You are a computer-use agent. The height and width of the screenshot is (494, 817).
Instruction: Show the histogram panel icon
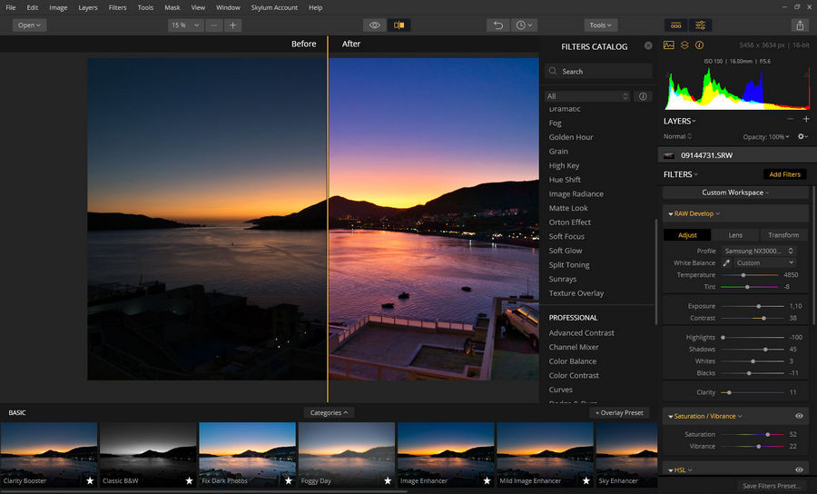point(668,45)
